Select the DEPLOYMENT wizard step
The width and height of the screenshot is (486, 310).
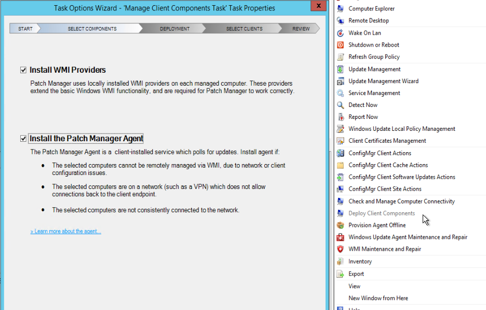coord(174,29)
